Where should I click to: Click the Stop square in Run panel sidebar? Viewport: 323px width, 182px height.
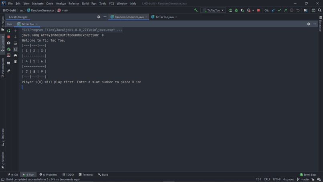pos(8,37)
